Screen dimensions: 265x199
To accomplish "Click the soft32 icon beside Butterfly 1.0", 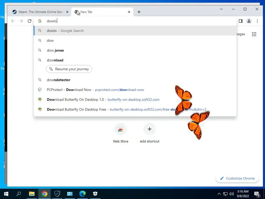I will (x=40, y=99).
